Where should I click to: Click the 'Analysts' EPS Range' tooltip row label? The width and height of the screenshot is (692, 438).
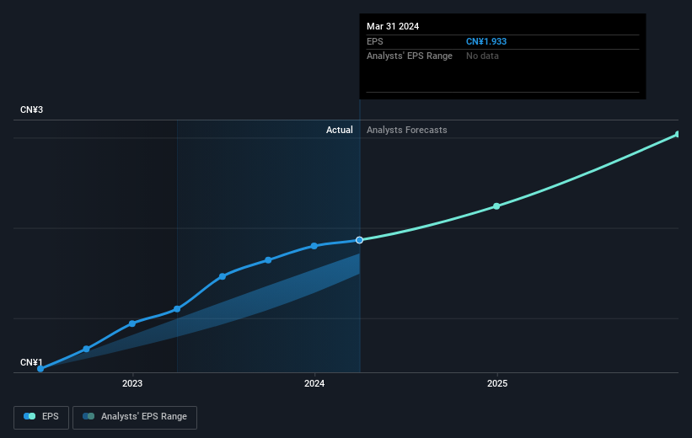(410, 56)
